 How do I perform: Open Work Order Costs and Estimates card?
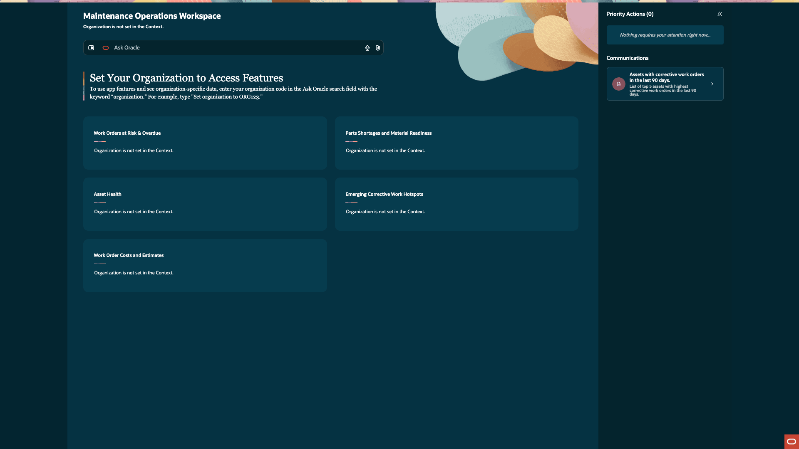205,265
